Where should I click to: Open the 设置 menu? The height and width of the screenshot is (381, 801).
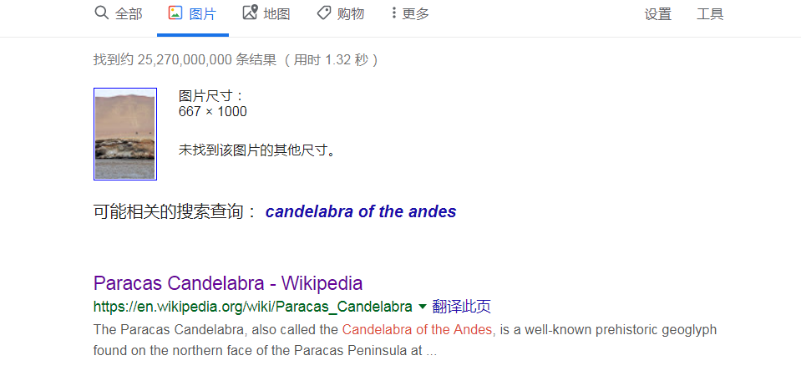pos(658,14)
